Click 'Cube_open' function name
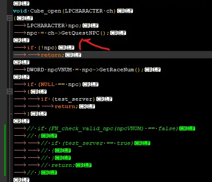212x182 pixels. (46, 11)
